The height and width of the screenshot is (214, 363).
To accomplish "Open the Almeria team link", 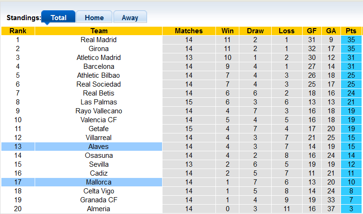I will point(98,209).
